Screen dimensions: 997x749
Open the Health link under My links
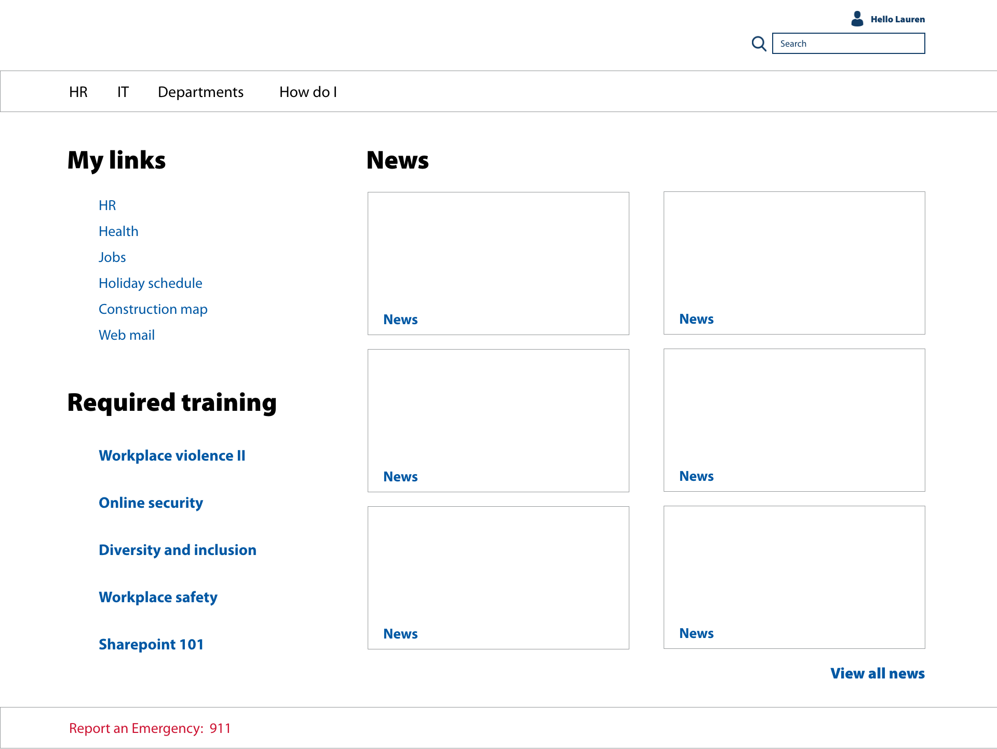pyautogui.click(x=118, y=231)
